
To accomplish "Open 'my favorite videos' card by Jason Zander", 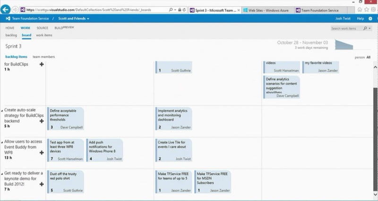I will (321, 67).
